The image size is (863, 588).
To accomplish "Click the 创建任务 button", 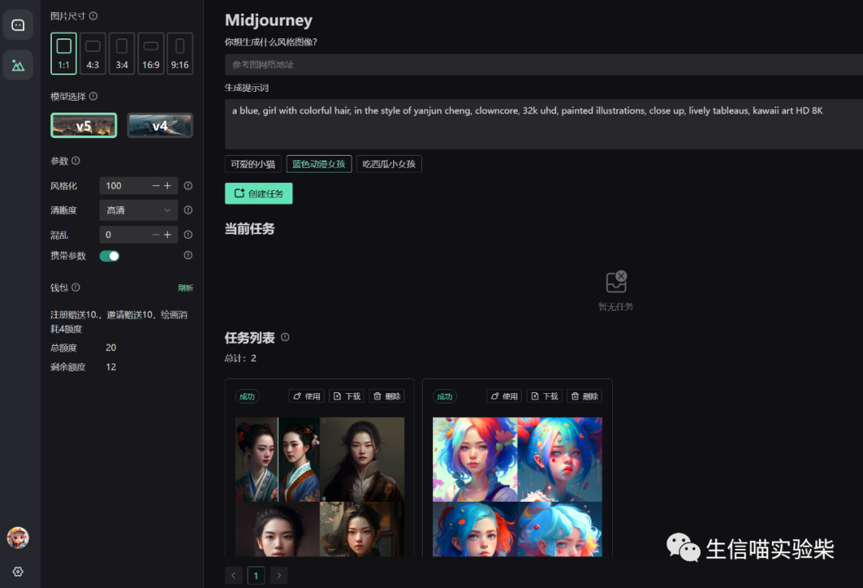I will tap(259, 193).
